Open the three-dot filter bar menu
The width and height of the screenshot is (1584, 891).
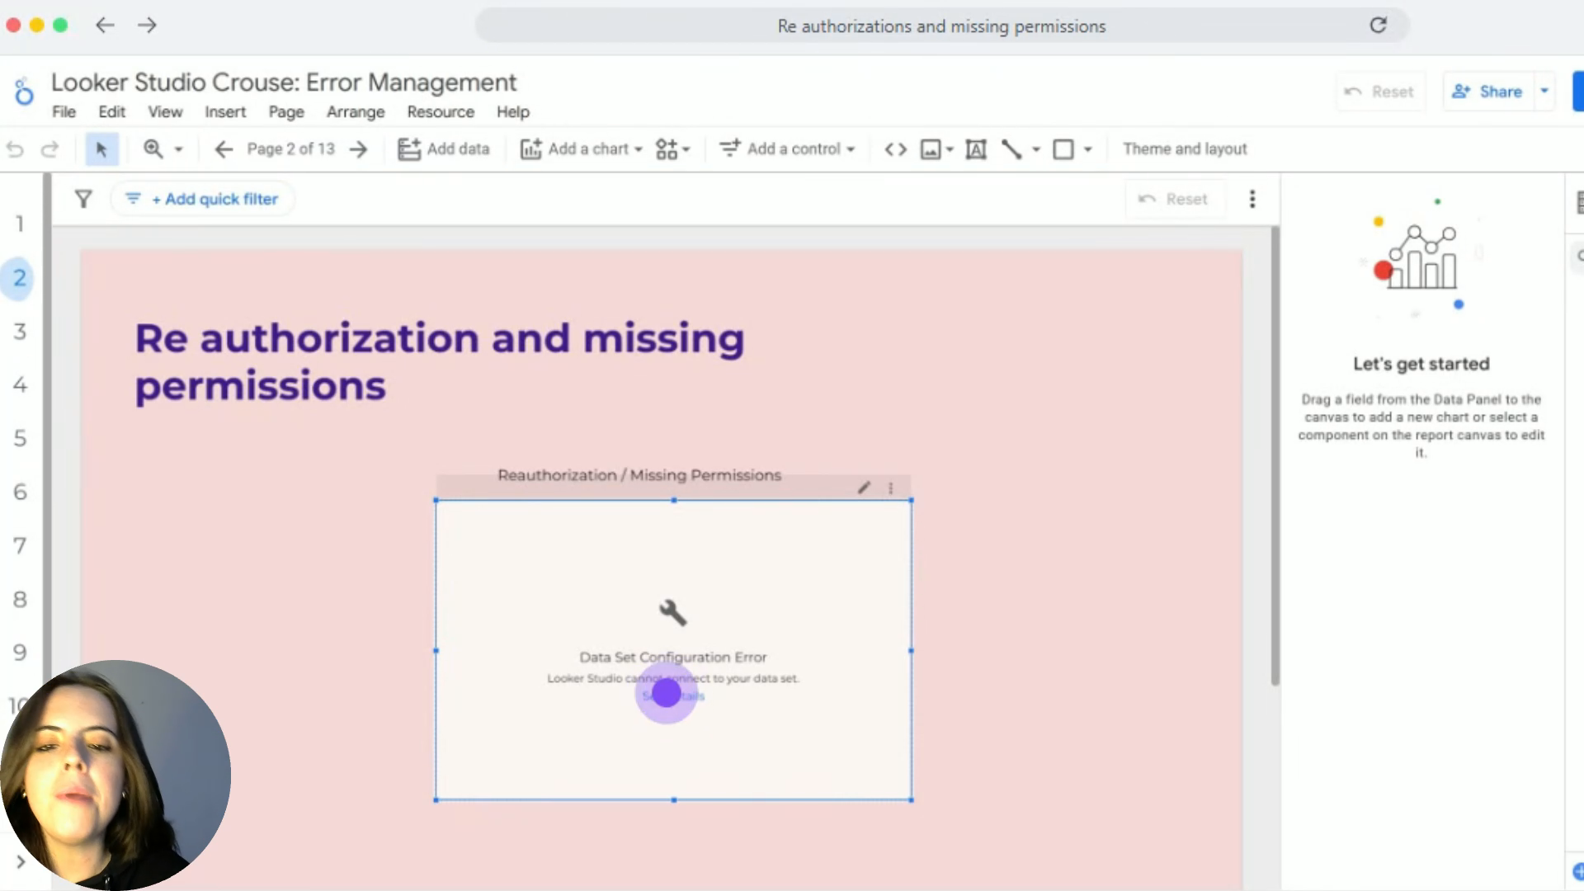[1252, 199]
